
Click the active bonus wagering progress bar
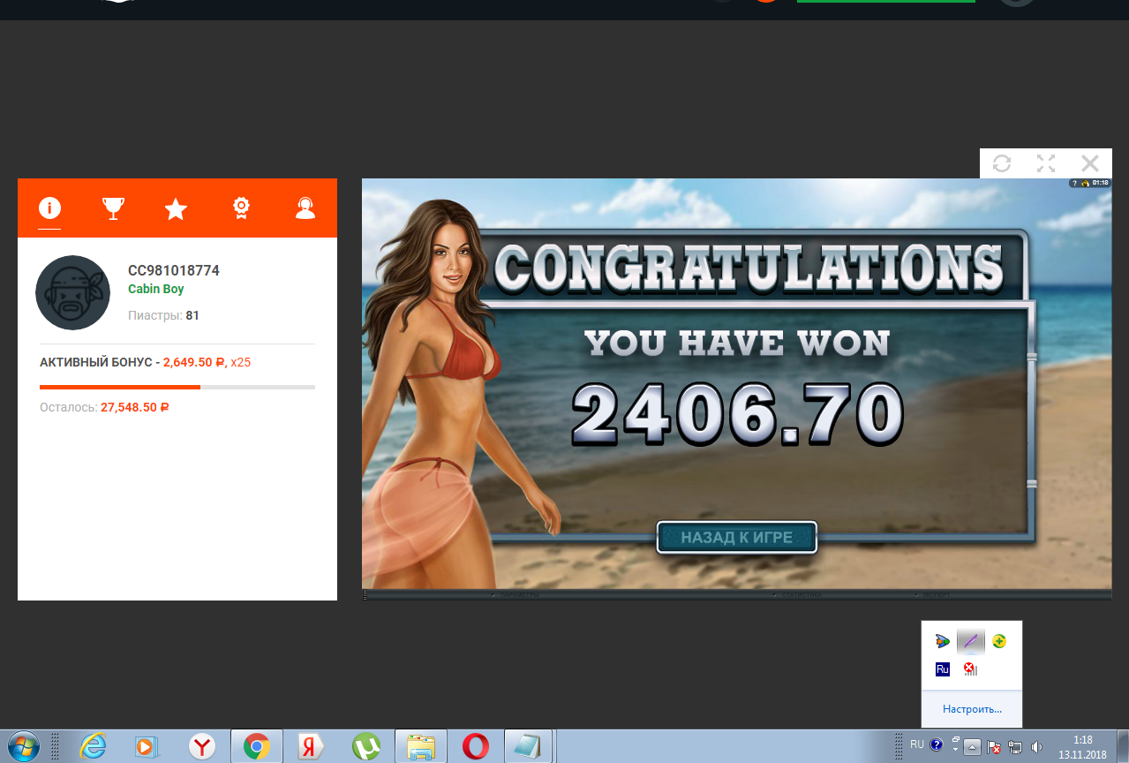[177, 387]
